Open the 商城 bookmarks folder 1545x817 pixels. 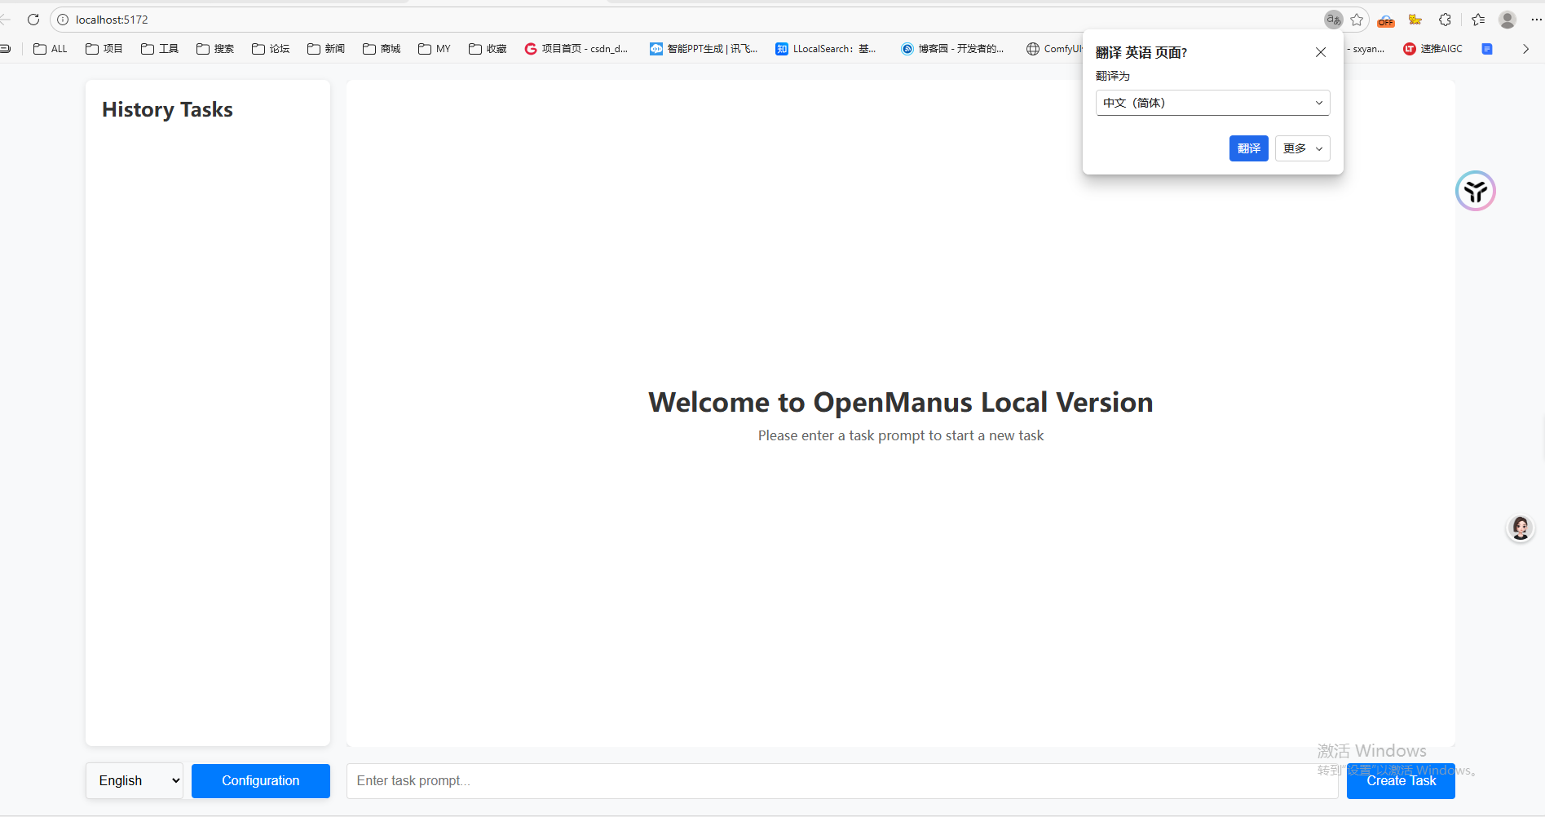coord(382,49)
